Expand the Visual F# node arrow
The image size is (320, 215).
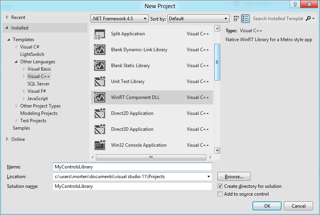(x=24, y=91)
